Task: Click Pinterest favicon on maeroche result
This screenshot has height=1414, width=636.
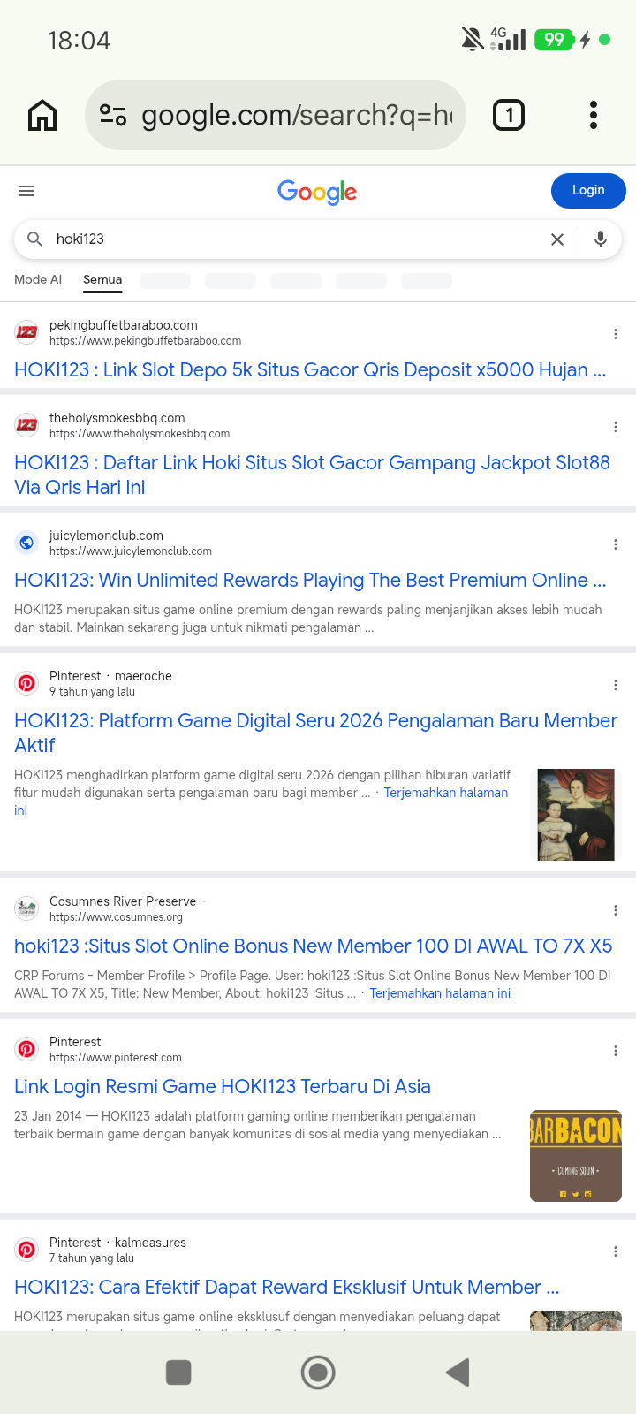Action: tap(26, 683)
